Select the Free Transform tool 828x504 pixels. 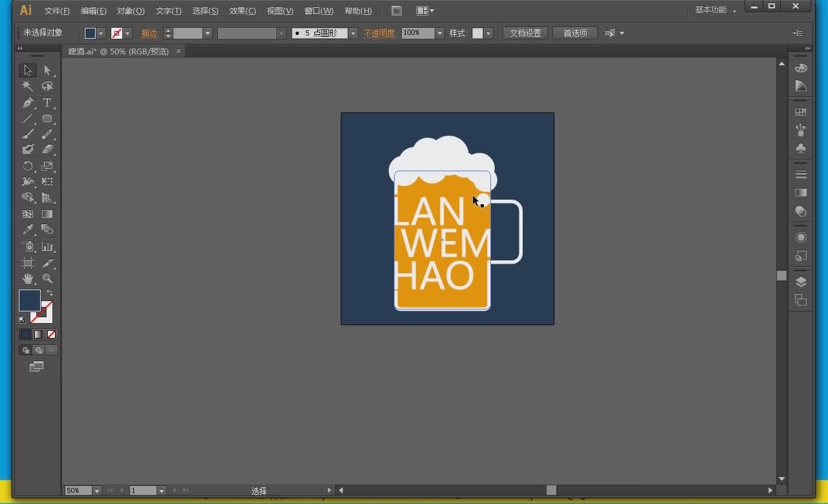[x=47, y=182]
